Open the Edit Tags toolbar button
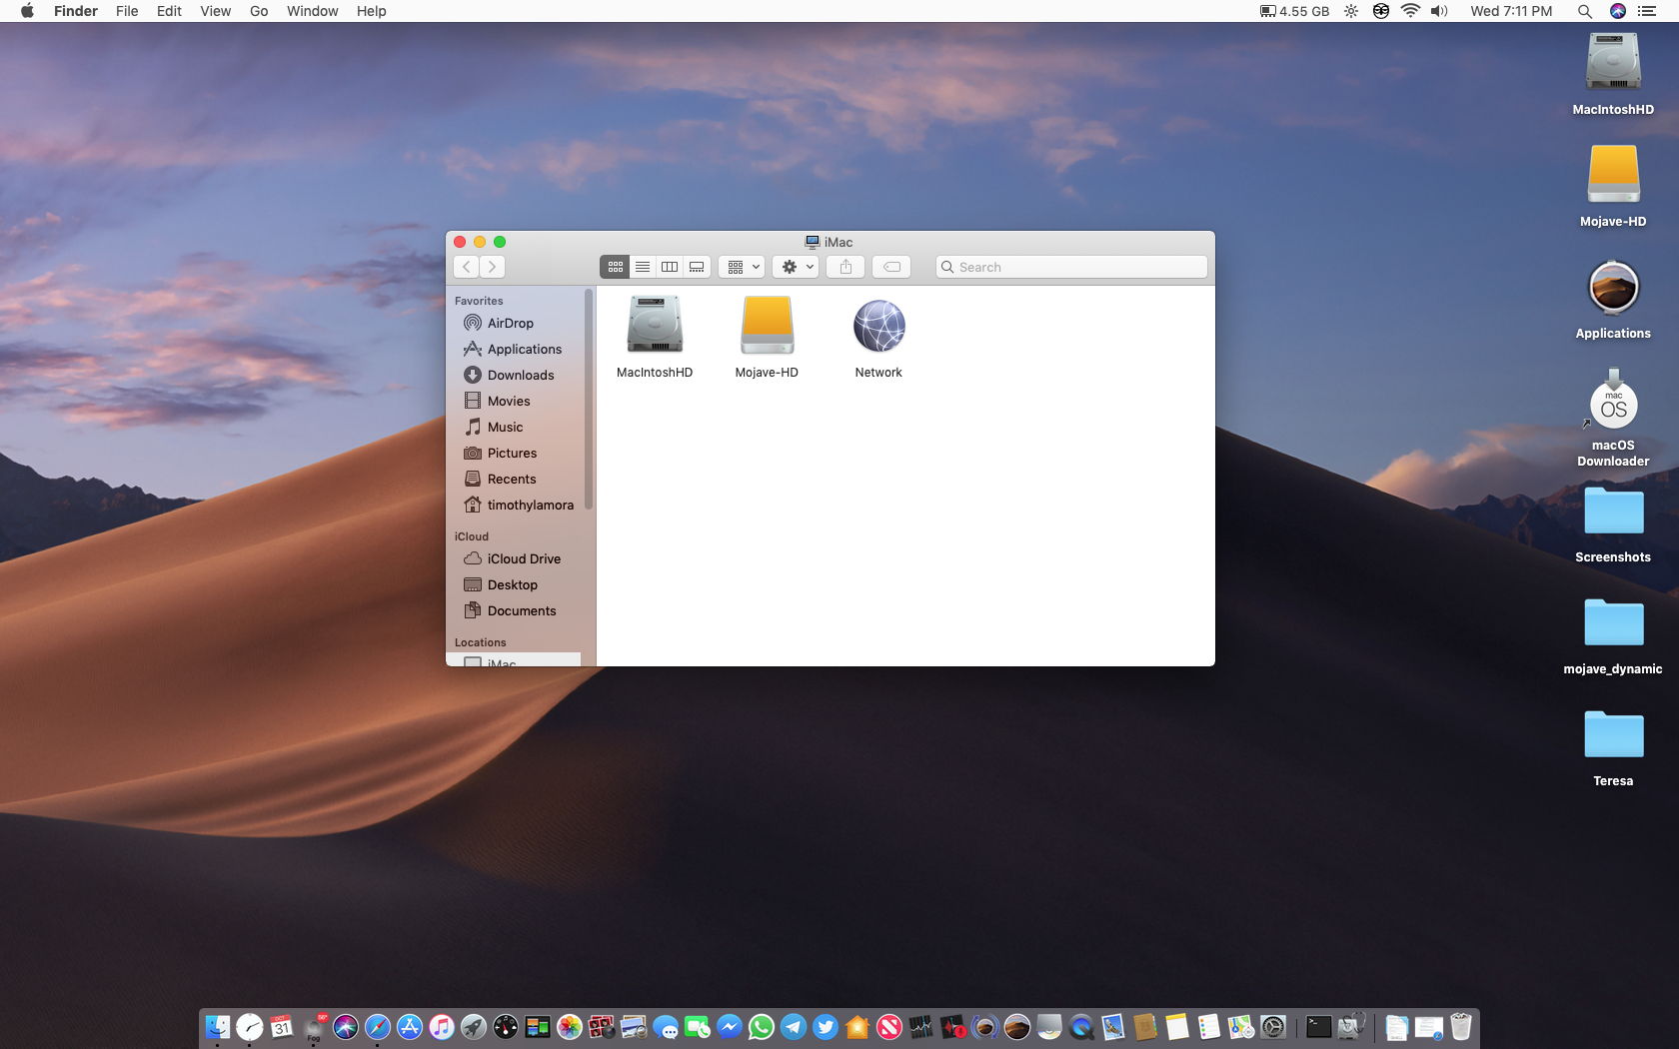 (x=891, y=267)
